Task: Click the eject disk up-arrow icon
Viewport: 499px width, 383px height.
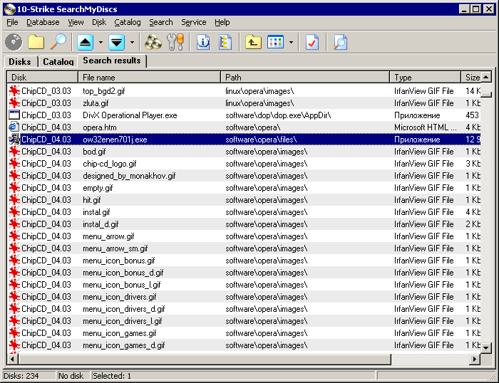Action: [86, 42]
